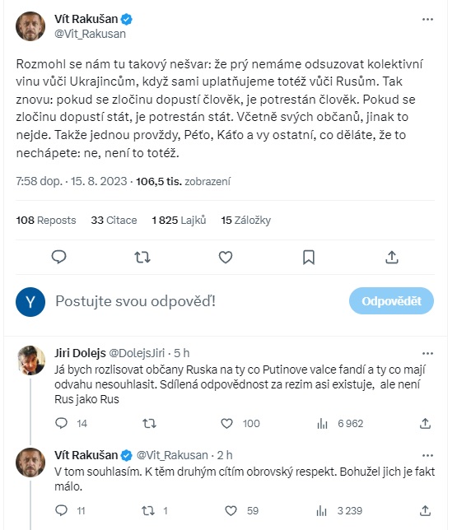
Task: Repost Jiri Dolejs's reply
Action: click(x=149, y=424)
